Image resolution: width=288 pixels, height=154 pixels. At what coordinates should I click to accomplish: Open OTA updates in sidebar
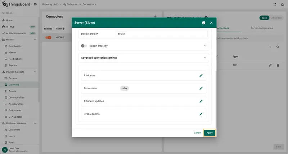[x=19, y=117]
